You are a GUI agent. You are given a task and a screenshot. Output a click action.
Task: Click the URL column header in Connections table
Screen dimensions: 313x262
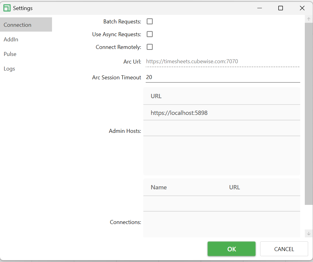[x=235, y=187]
